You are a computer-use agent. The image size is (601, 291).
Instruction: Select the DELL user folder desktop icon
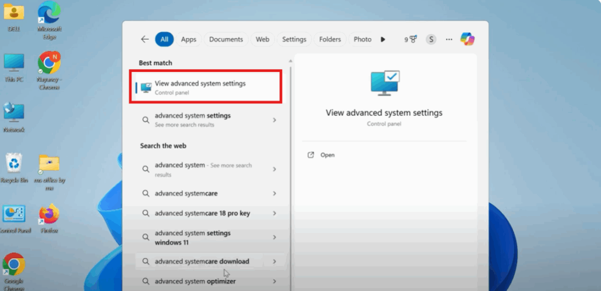[x=14, y=18]
